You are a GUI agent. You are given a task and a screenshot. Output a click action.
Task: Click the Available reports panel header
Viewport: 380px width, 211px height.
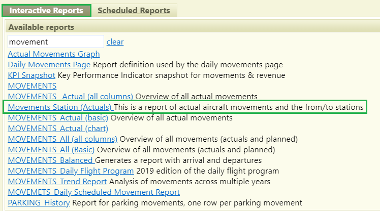193,27
